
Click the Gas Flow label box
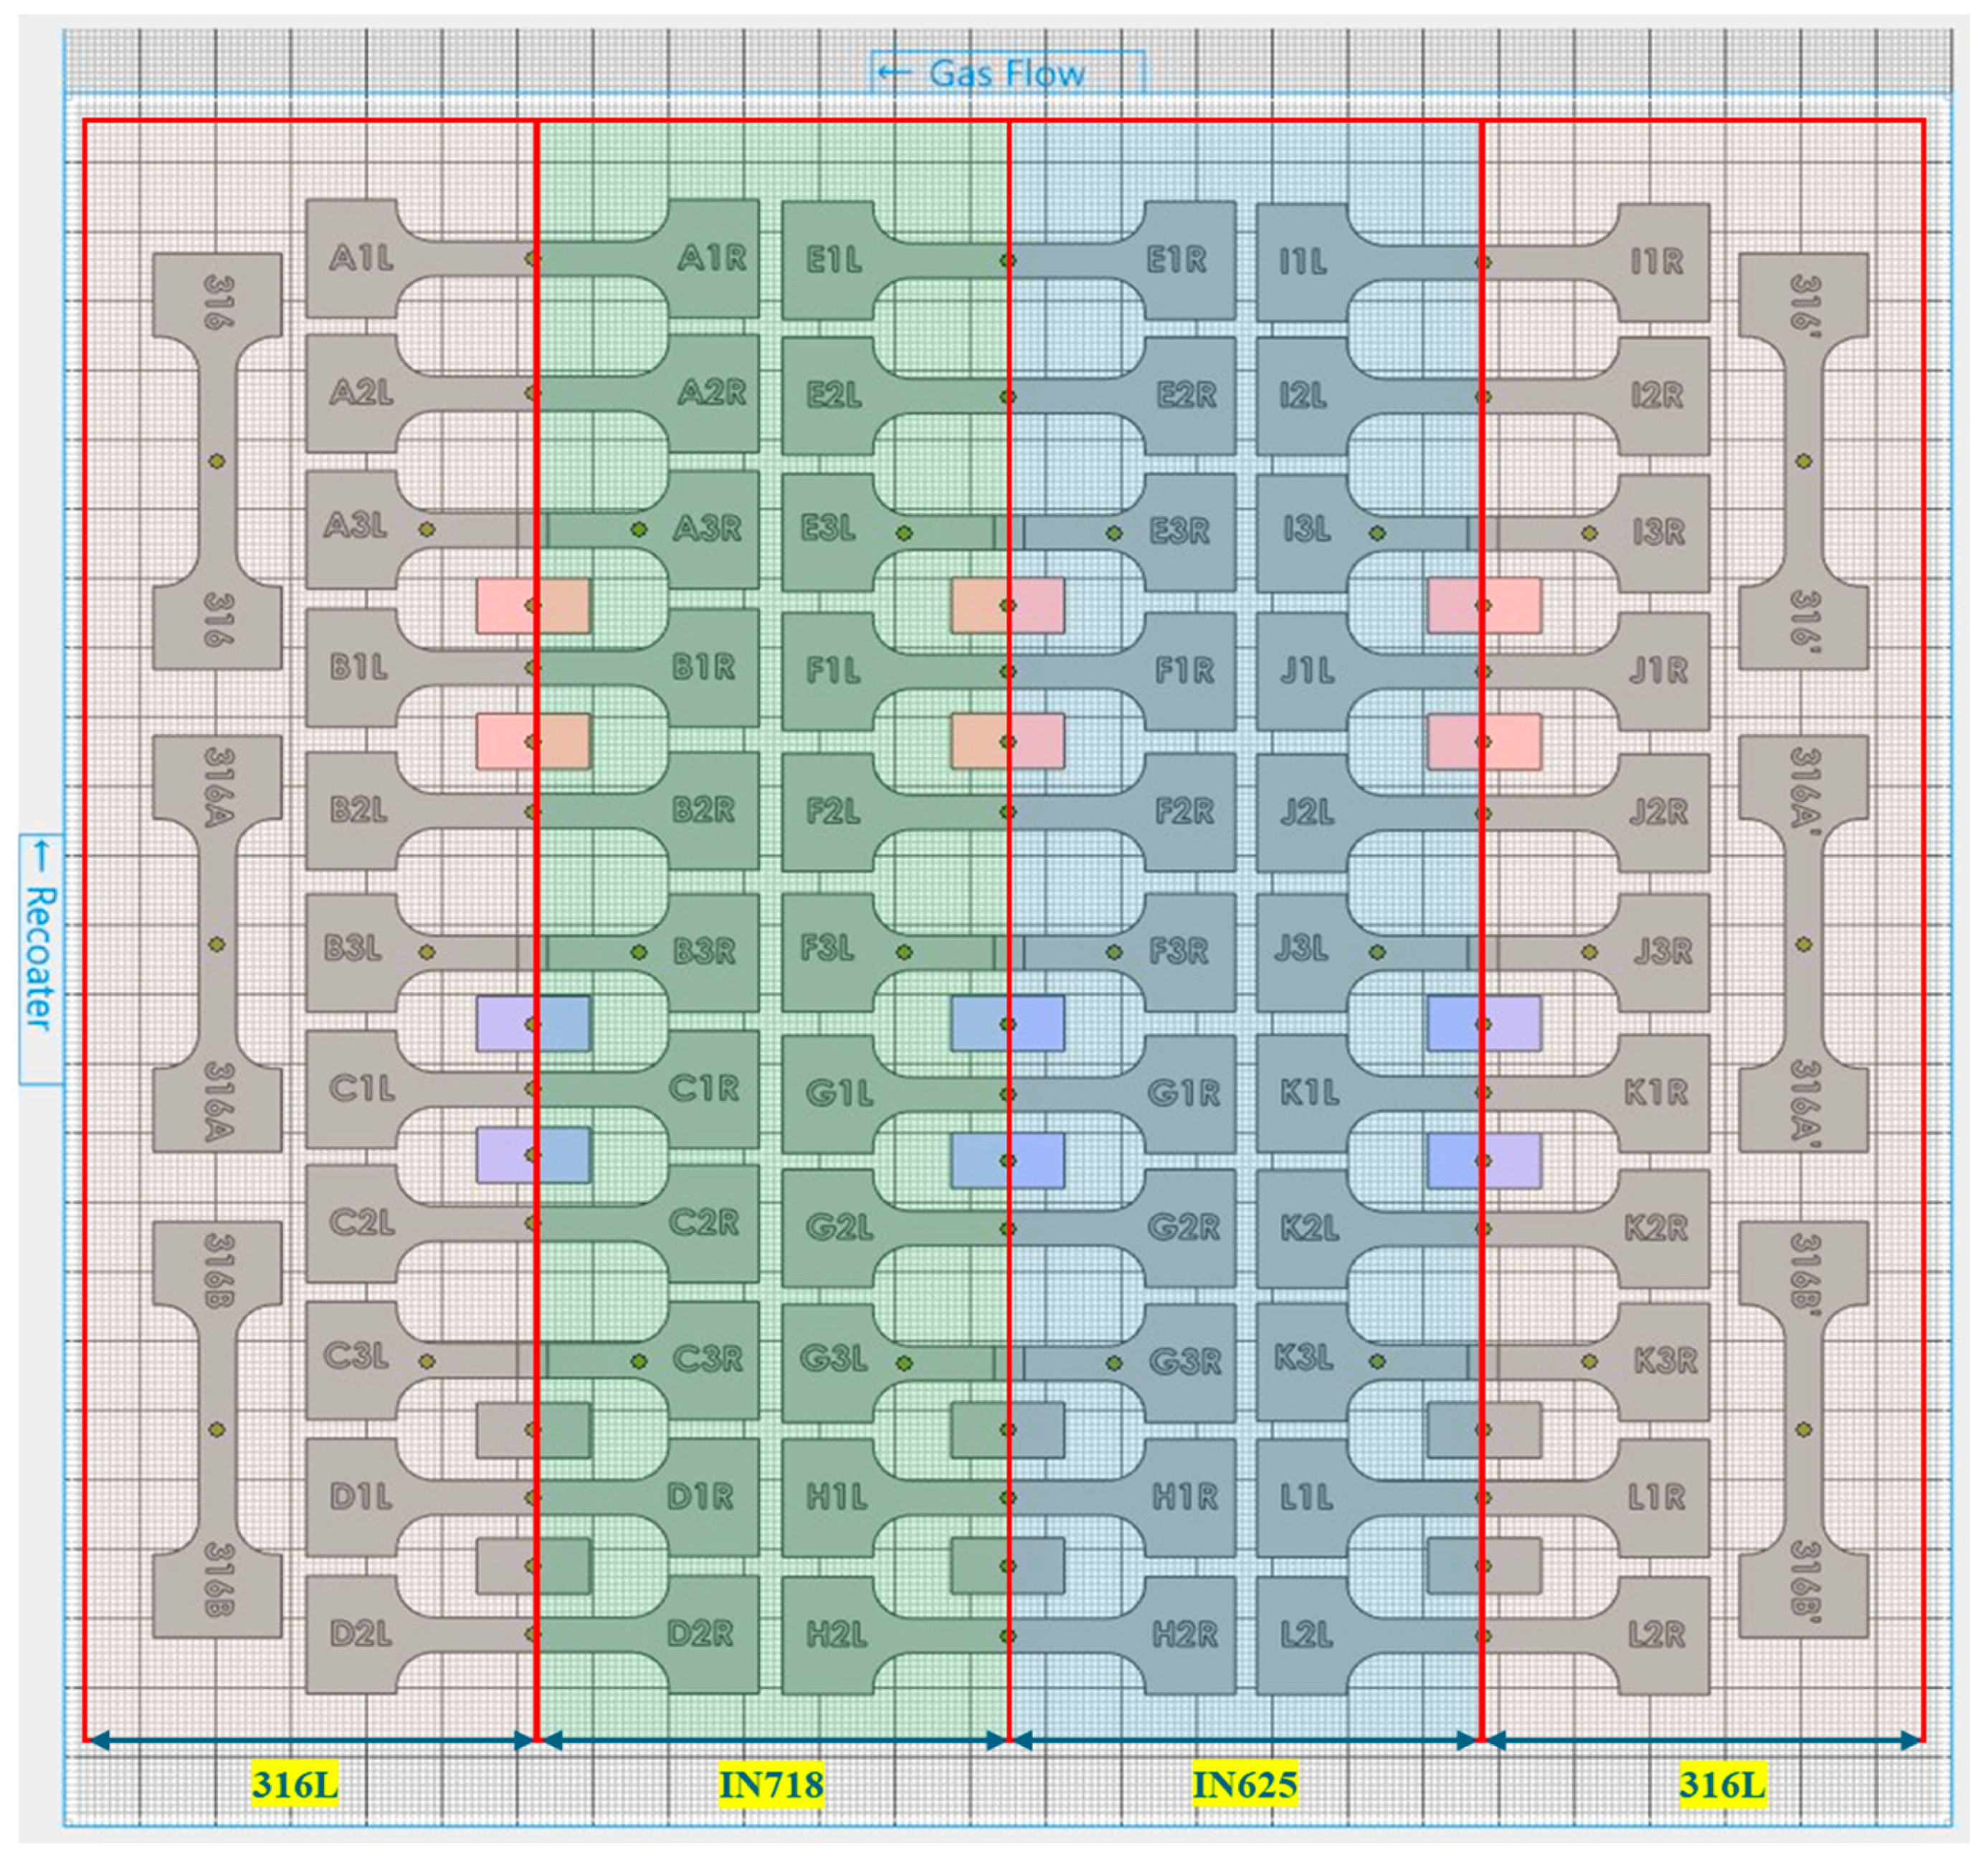[1007, 73]
